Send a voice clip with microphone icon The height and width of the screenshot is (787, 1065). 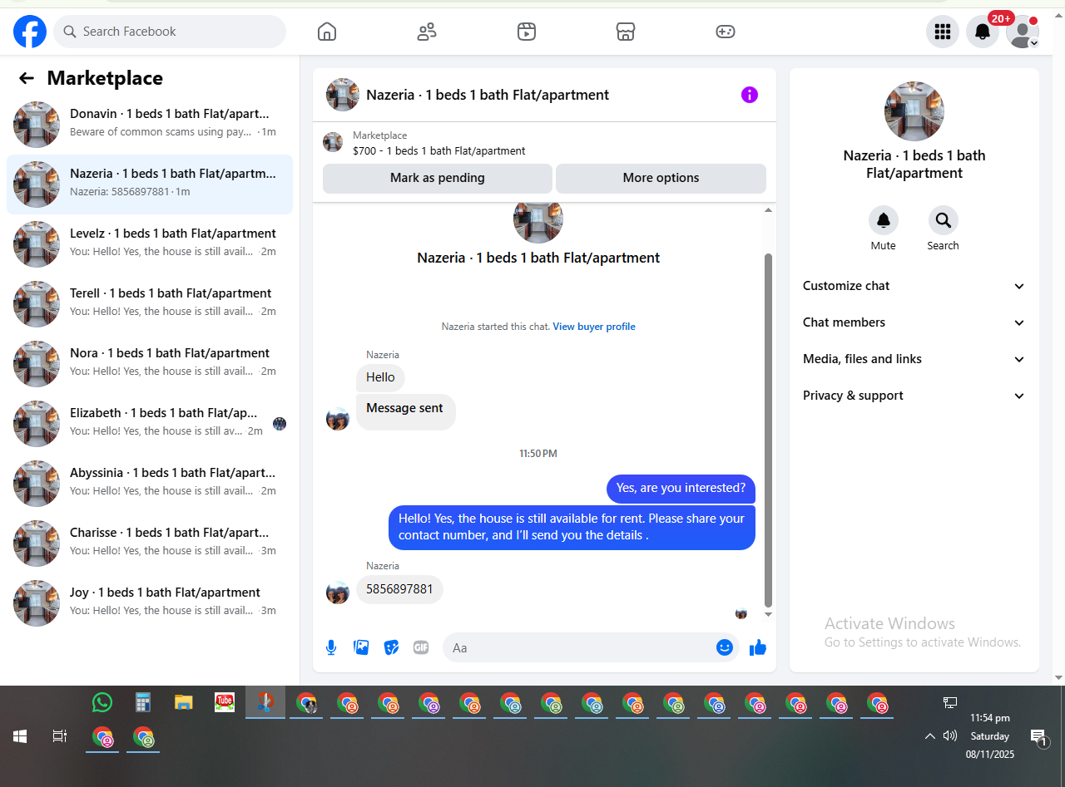pyautogui.click(x=331, y=647)
